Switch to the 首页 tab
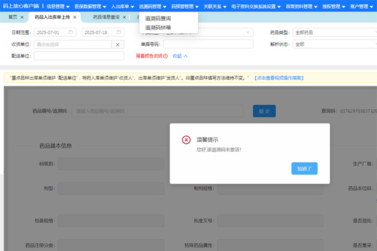This screenshot has height=251, width=377. (13, 17)
